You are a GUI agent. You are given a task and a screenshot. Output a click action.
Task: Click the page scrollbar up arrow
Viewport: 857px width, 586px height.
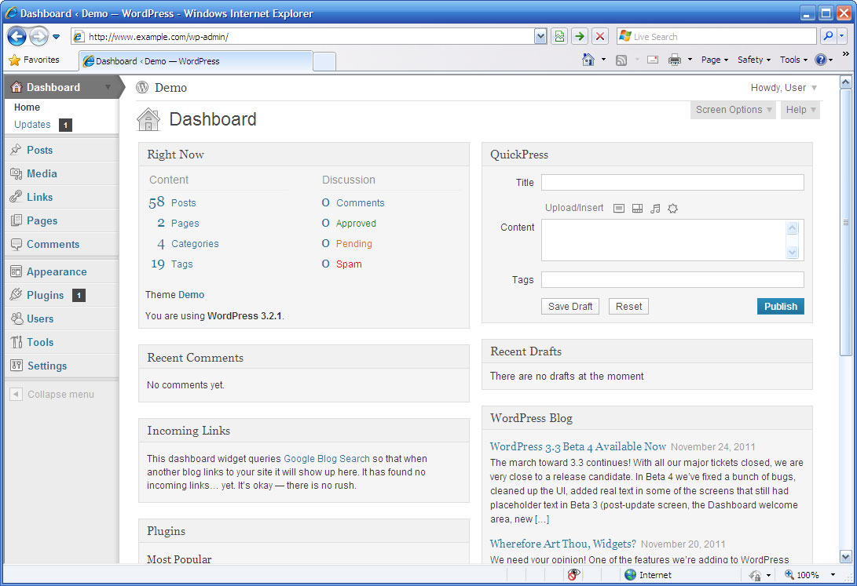click(845, 82)
